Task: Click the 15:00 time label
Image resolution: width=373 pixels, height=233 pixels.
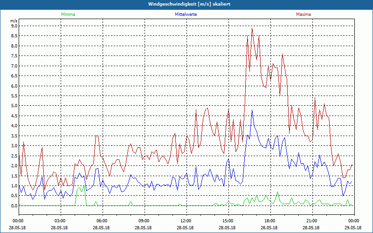Action: [228, 221]
